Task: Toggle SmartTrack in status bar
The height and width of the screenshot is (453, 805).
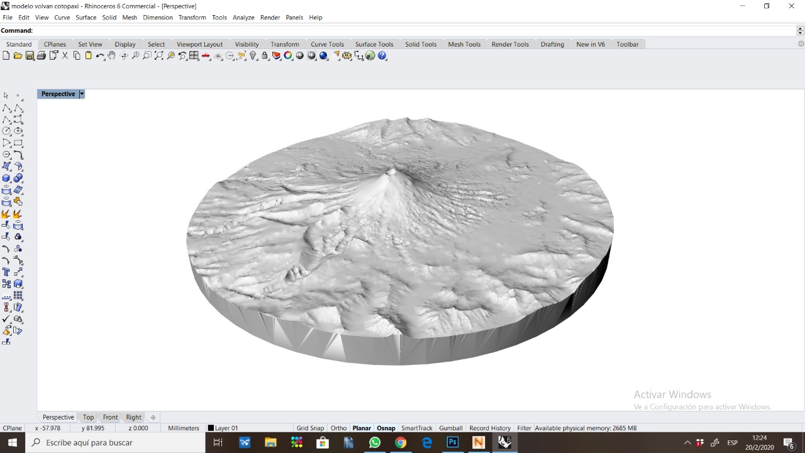Action: pos(417,428)
